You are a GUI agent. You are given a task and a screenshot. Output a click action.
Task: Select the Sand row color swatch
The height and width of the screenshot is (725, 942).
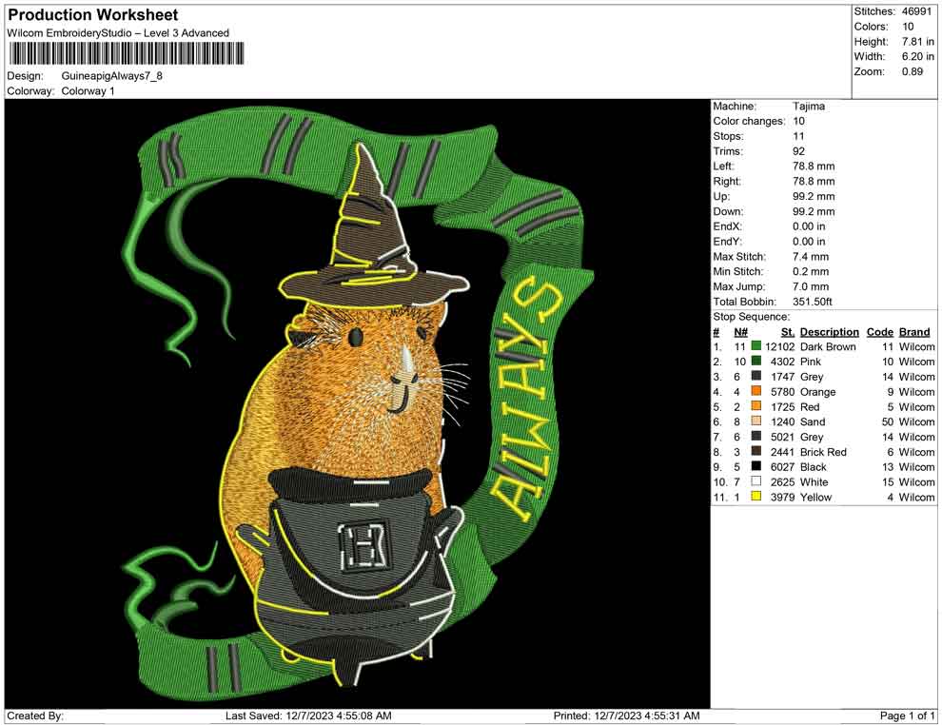(756, 421)
